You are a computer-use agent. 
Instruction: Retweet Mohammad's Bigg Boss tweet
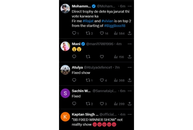tap(88, 33)
